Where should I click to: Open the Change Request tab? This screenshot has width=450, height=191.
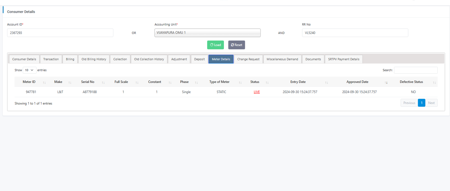click(x=248, y=59)
